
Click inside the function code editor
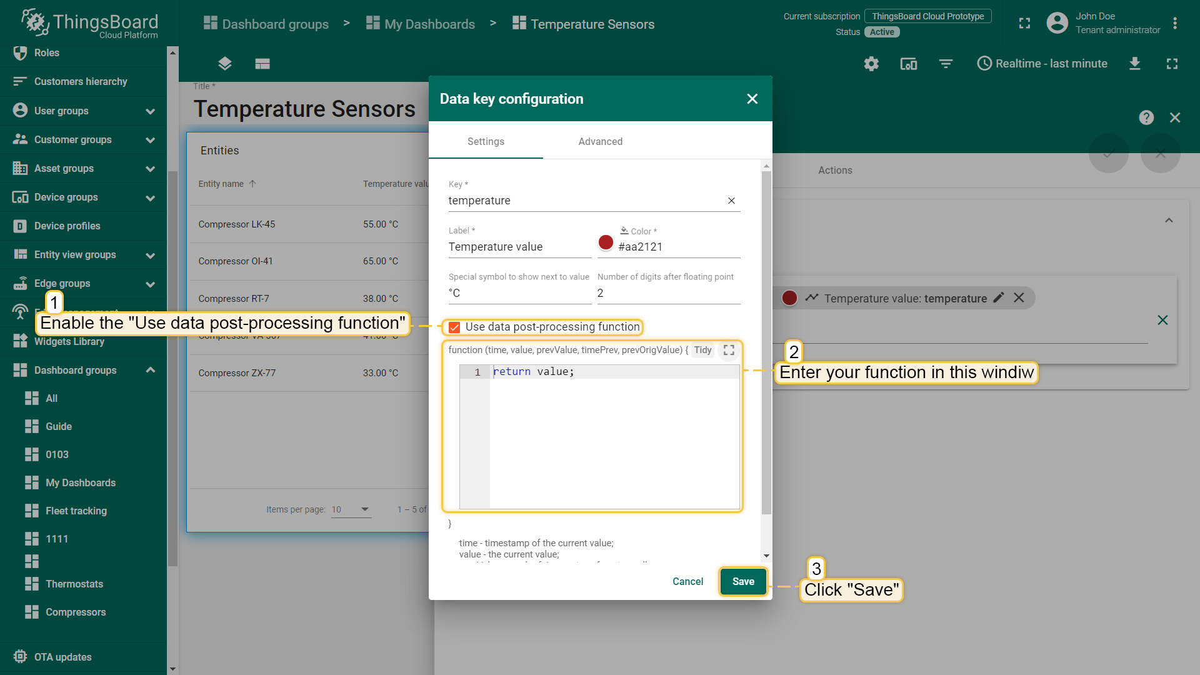(x=614, y=437)
